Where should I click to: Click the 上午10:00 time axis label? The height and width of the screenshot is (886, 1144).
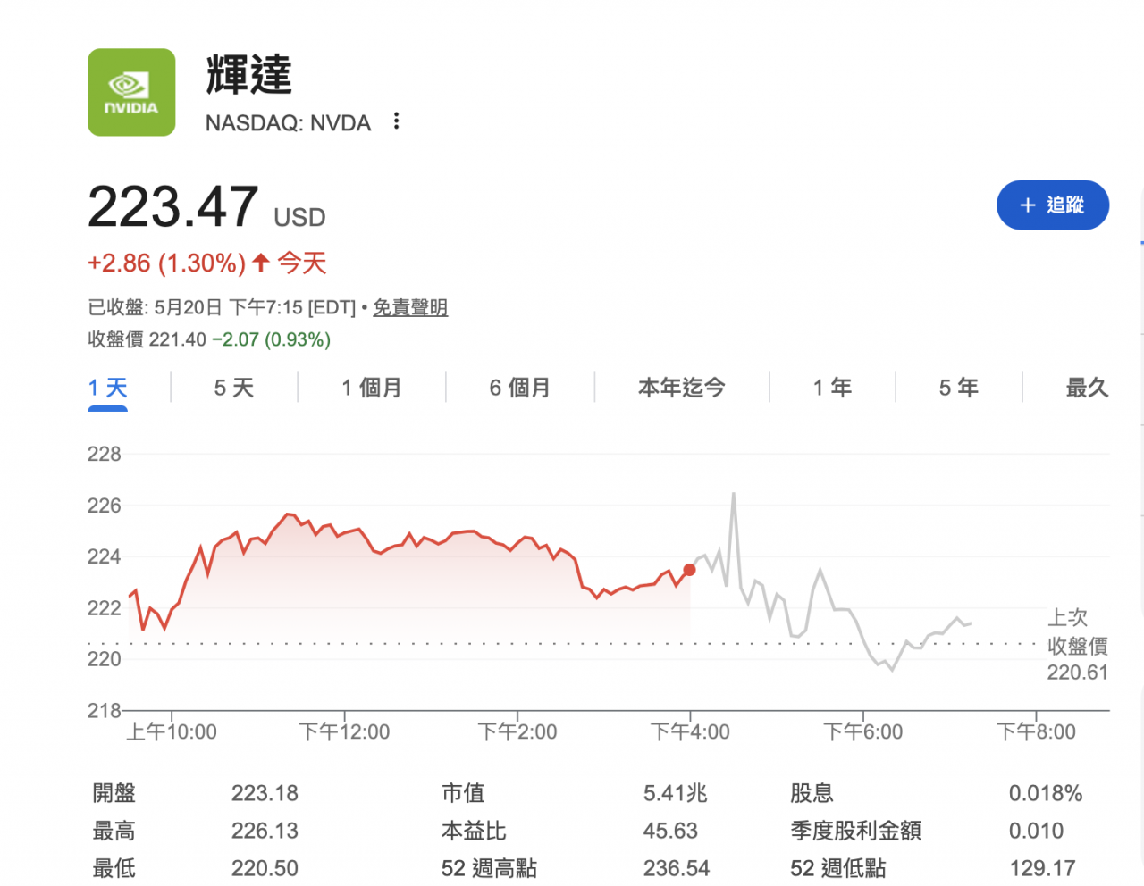[172, 732]
